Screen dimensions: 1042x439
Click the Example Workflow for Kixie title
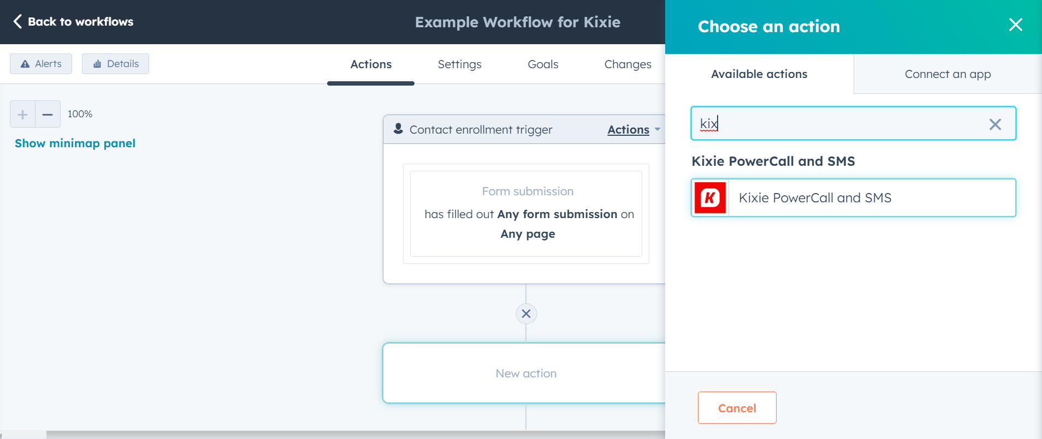coord(518,22)
